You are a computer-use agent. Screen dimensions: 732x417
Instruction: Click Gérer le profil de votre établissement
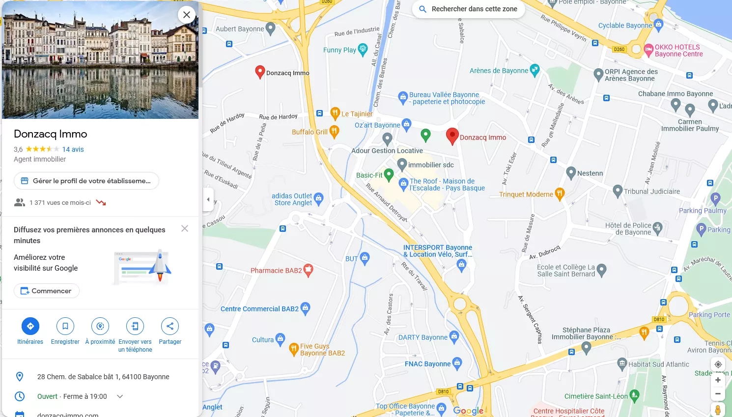tap(86, 181)
